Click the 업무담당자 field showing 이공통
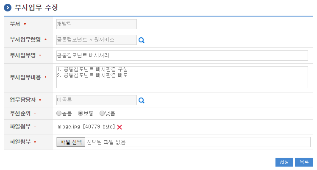 pos(96,100)
